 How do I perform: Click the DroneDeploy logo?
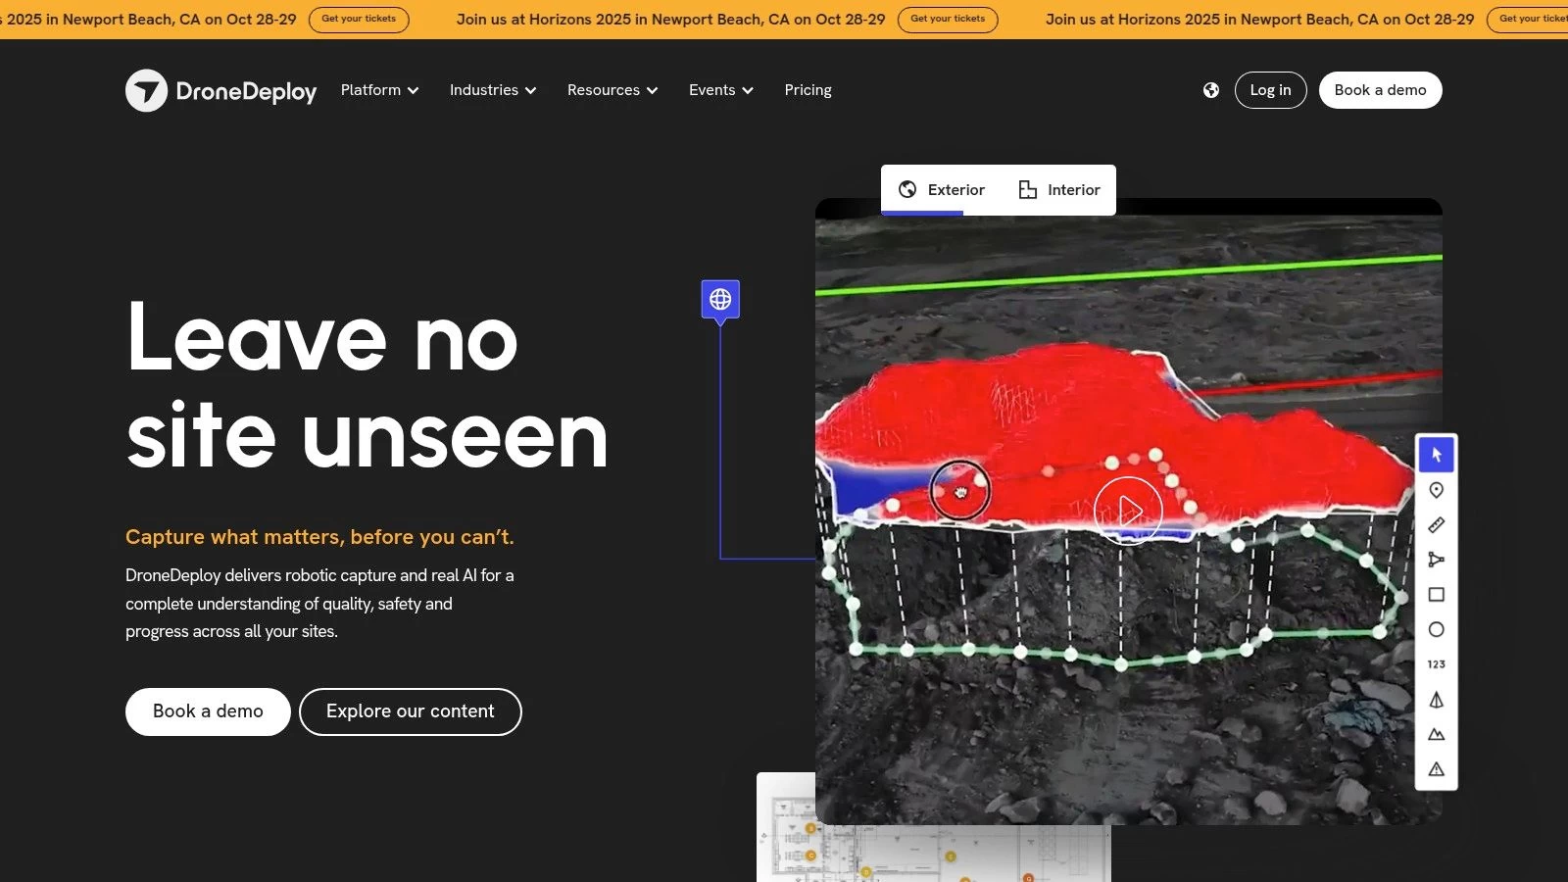221,90
